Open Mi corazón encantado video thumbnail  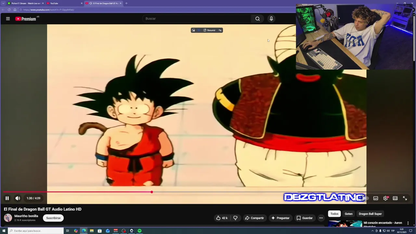(x=345, y=224)
